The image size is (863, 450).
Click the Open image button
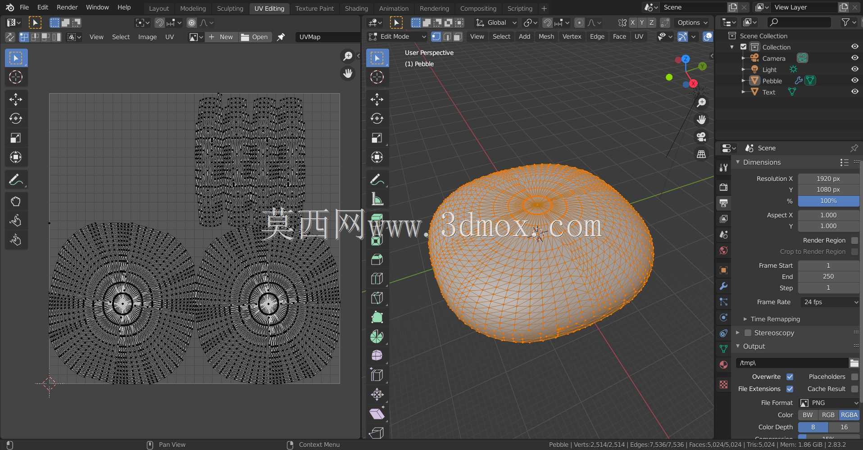(254, 37)
